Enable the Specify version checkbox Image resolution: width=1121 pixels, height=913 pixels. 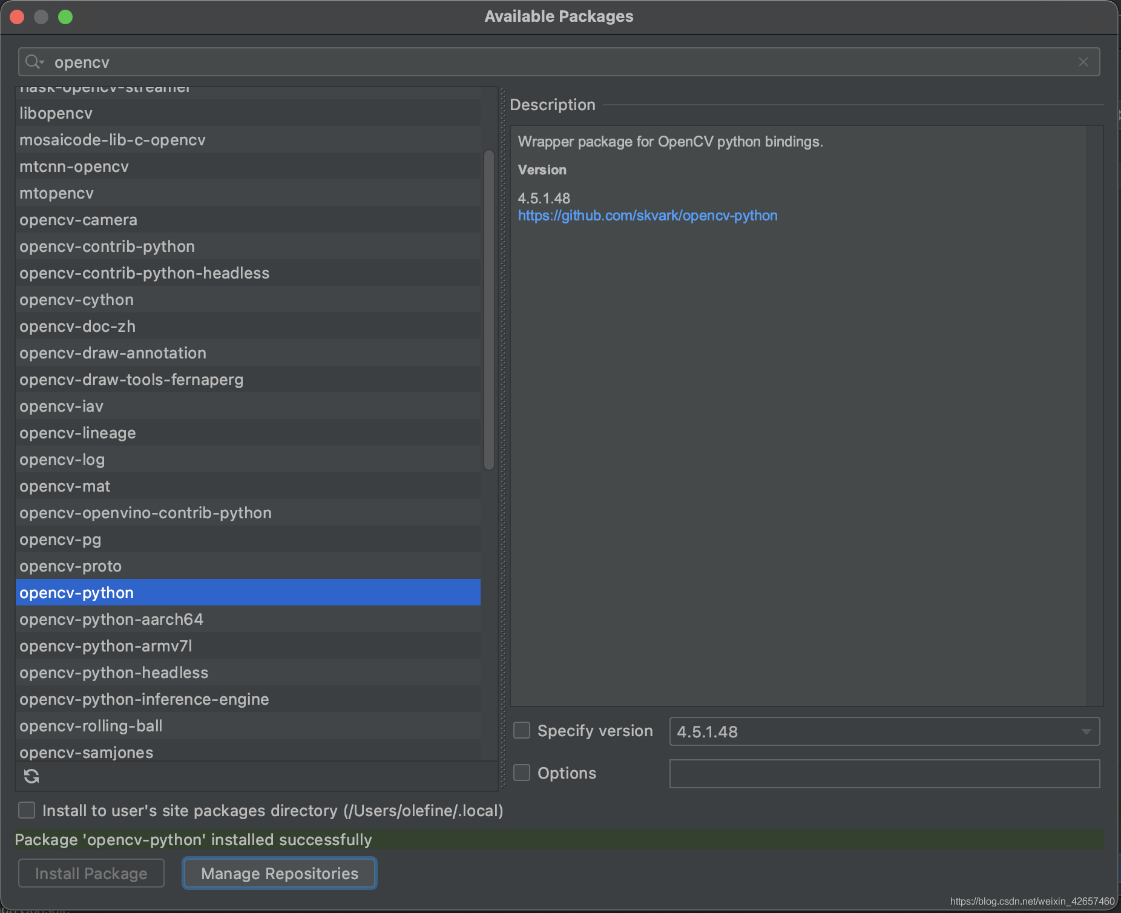(522, 730)
